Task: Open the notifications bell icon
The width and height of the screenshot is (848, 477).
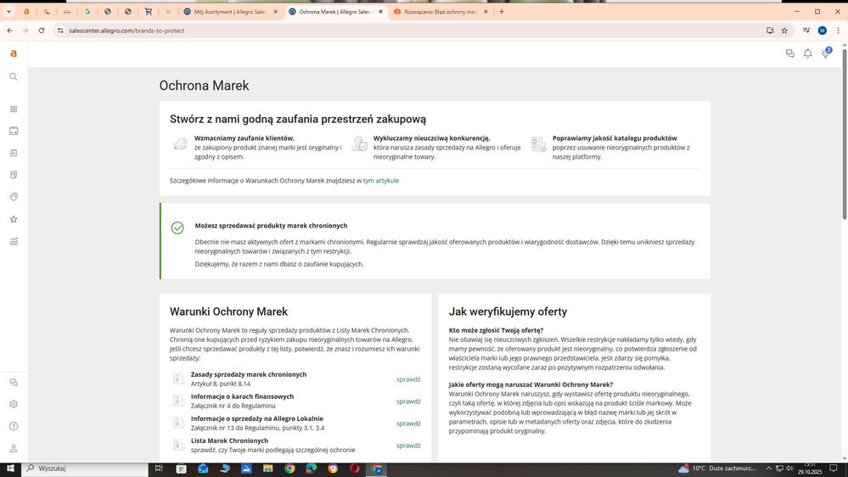Action: pyautogui.click(x=807, y=53)
